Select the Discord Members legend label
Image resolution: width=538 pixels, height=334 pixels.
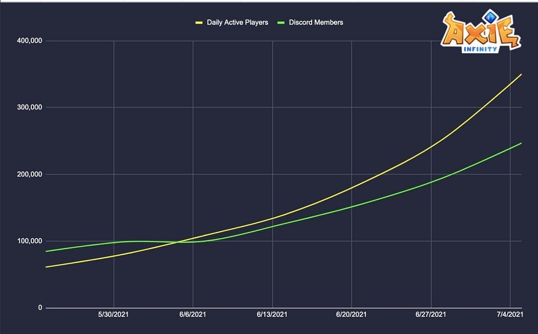click(x=316, y=23)
